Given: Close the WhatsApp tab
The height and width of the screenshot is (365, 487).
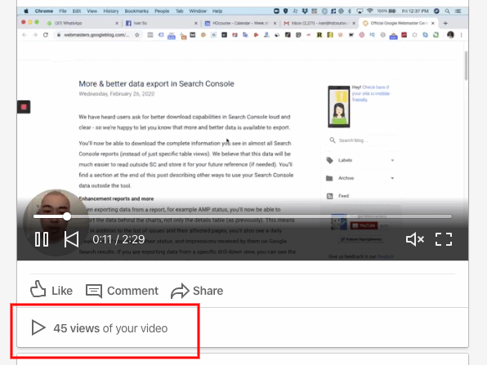Looking at the screenshot, I should (x=117, y=24).
